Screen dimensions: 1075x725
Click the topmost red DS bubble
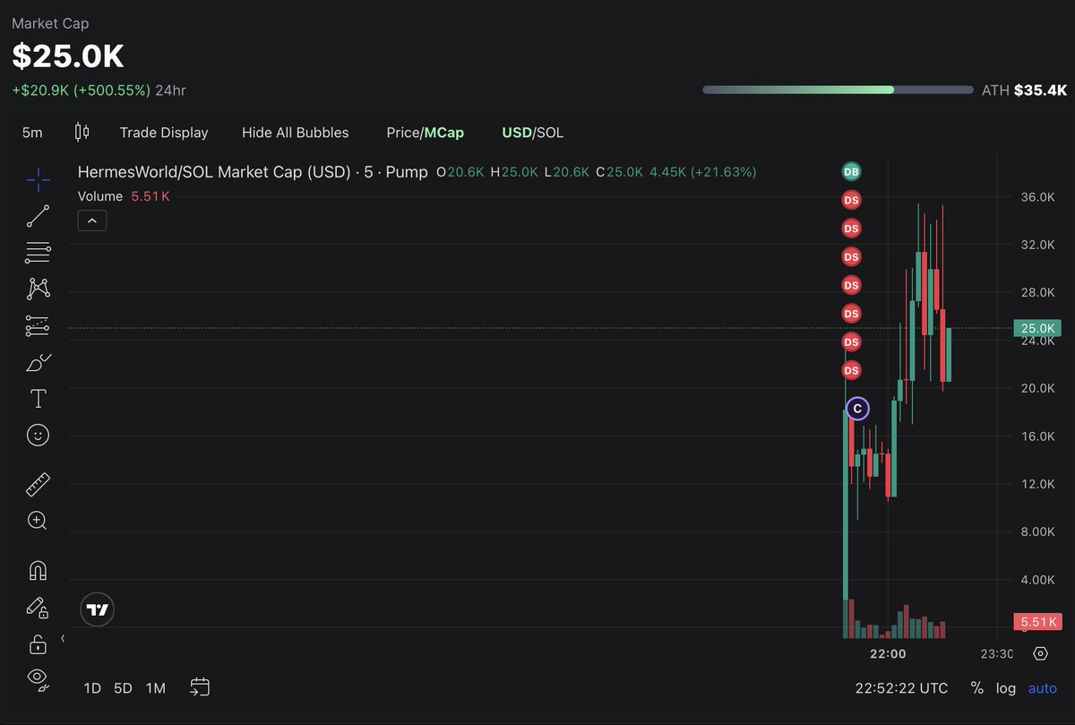point(851,200)
